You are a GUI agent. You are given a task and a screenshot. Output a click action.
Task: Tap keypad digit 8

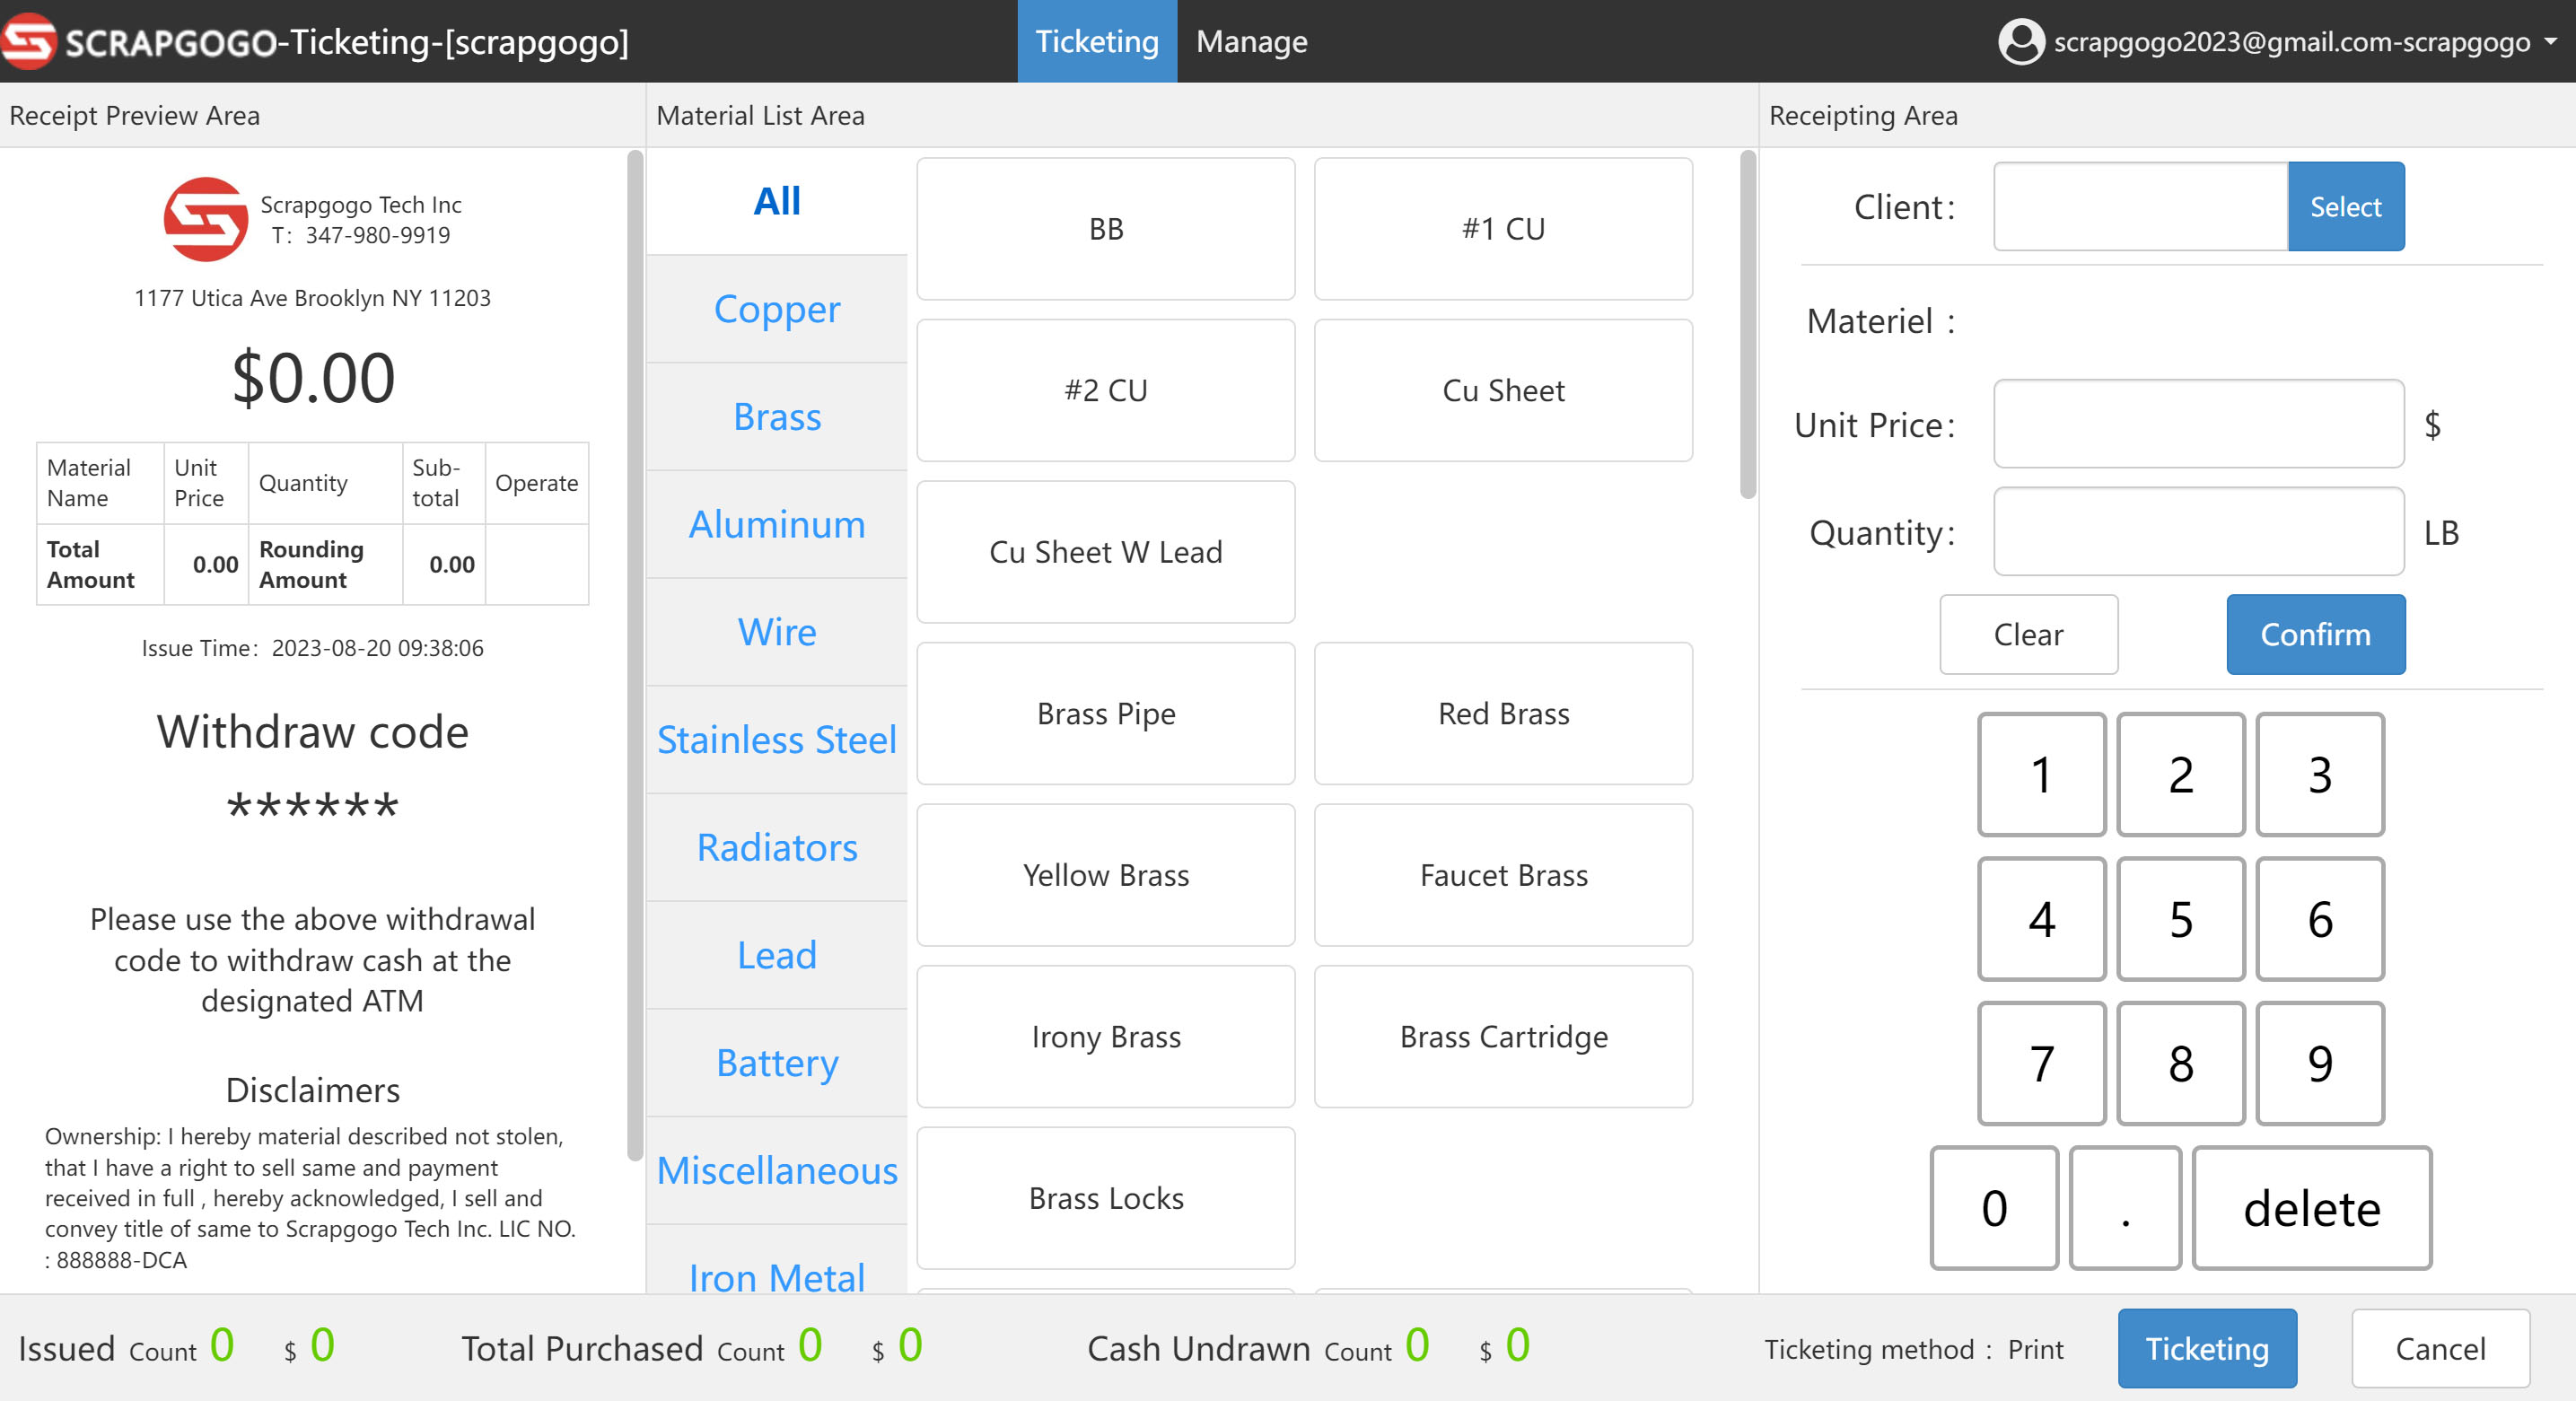tap(2181, 1064)
